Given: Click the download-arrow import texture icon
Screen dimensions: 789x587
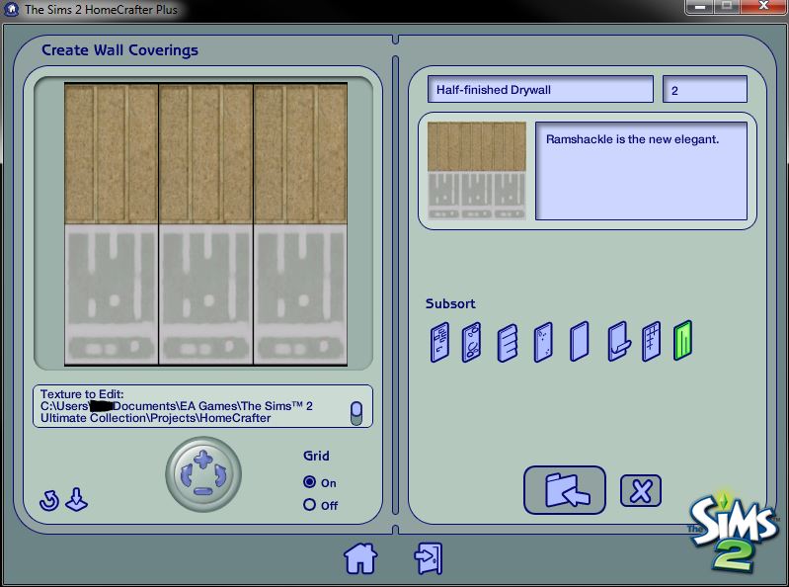Looking at the screenshot, I should [77, 499].
